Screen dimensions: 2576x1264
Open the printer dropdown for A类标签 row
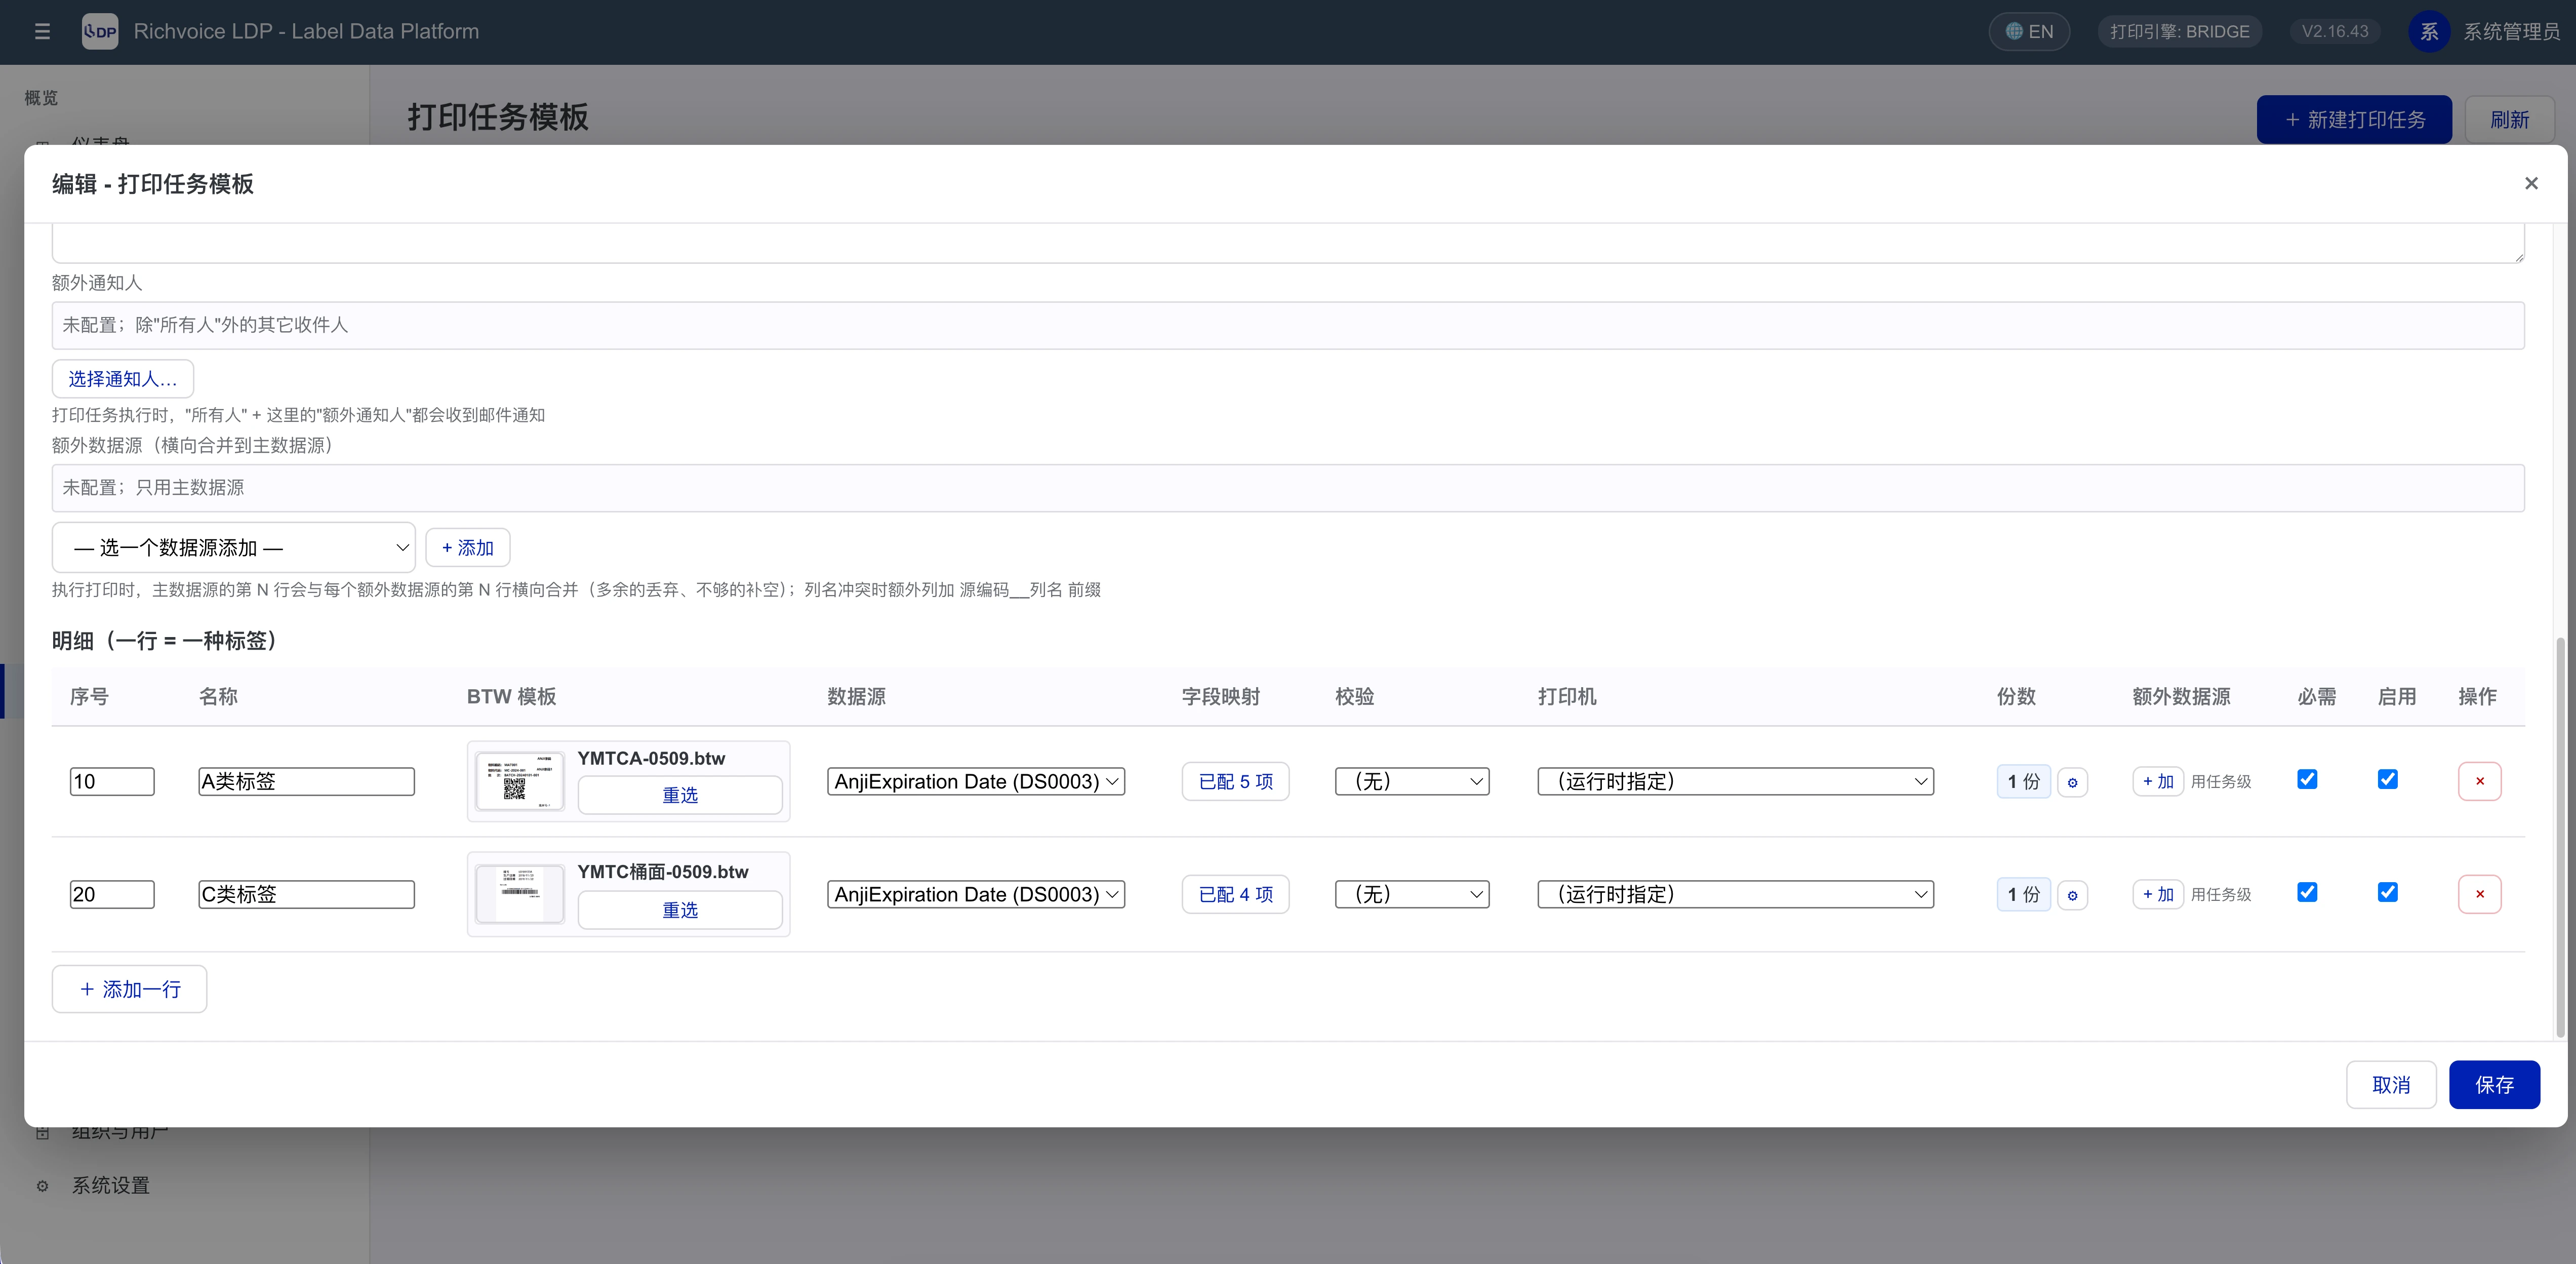click(1735, 782)
